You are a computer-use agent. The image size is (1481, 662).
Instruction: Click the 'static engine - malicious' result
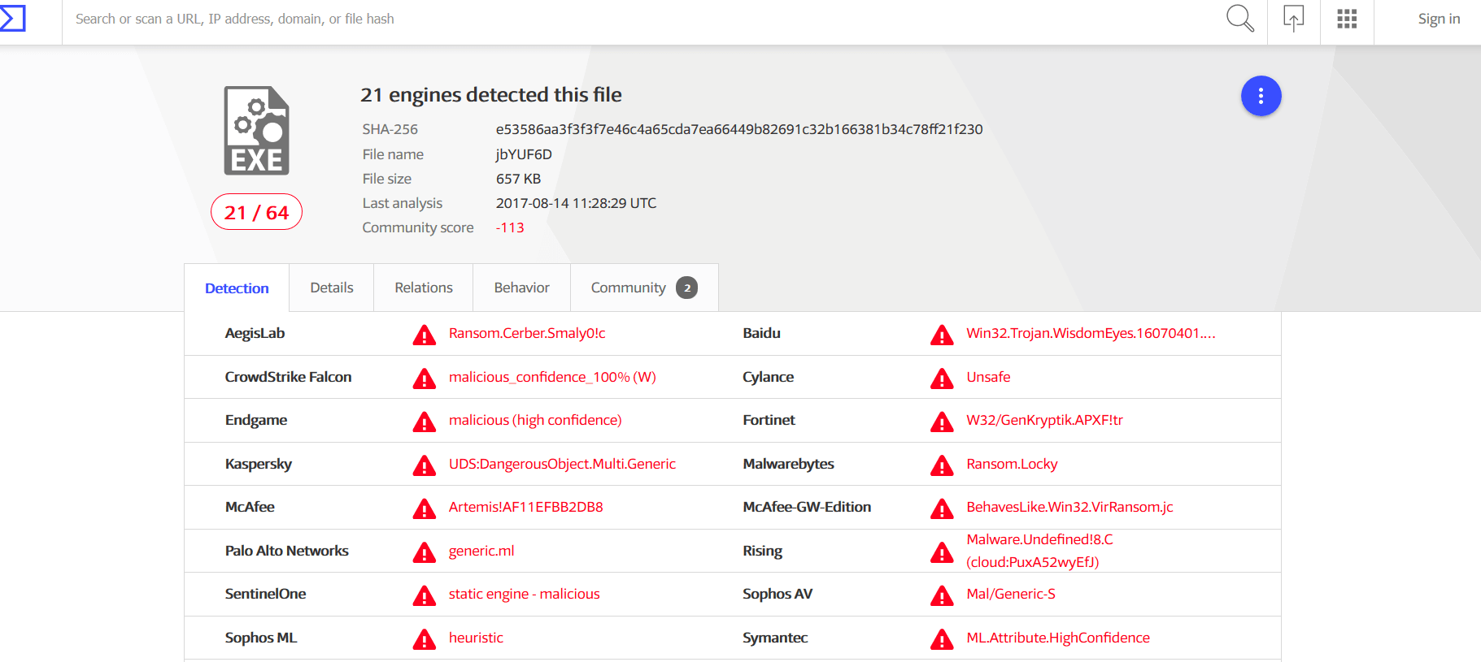coord(525,594)
